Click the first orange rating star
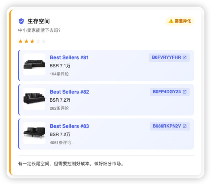 (20, 41)
